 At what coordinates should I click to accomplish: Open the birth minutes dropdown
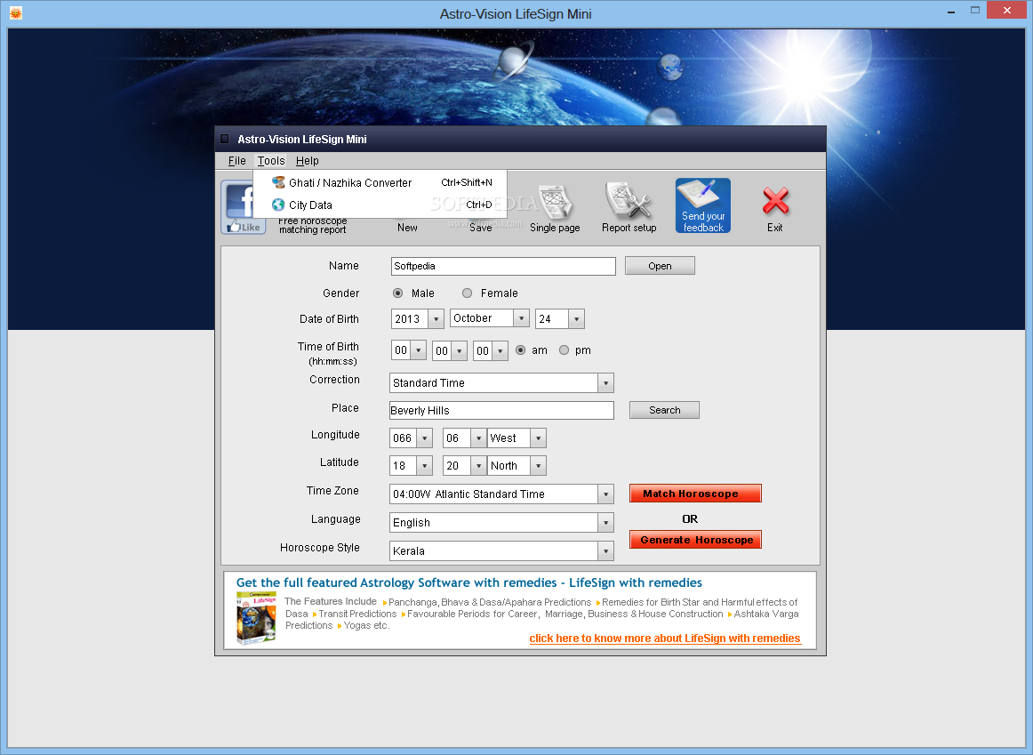point(460,351)
